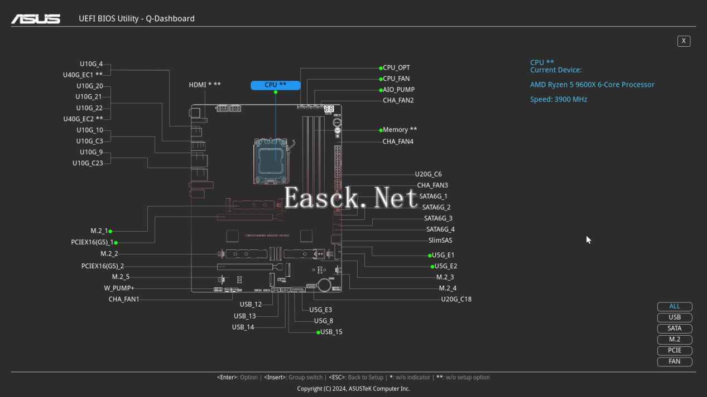Select the U10G_20 port label

(90, 86)
